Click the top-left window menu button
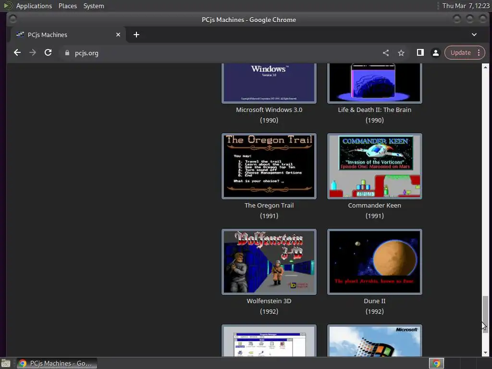 [x=13, y=19]
